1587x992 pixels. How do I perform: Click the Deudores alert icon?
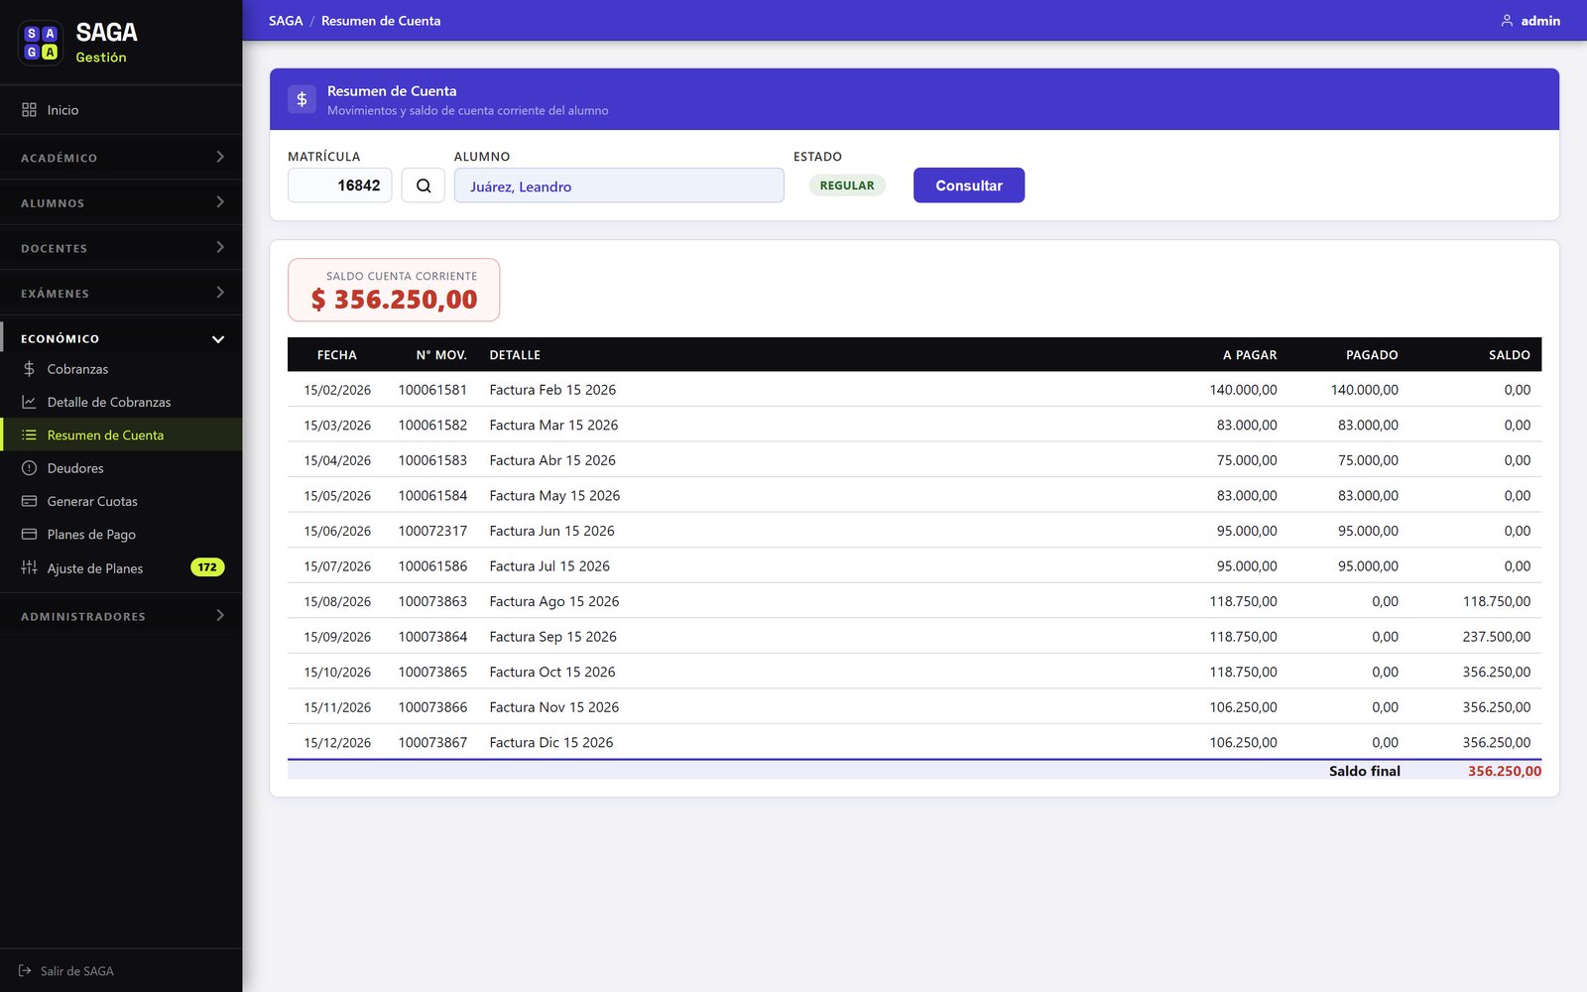pyautogui.click(x=29, y=468)
